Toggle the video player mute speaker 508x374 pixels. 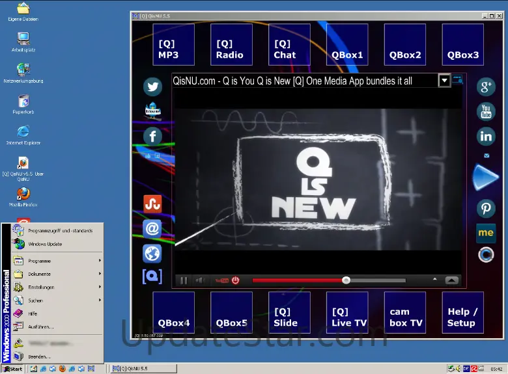point(200,280)
